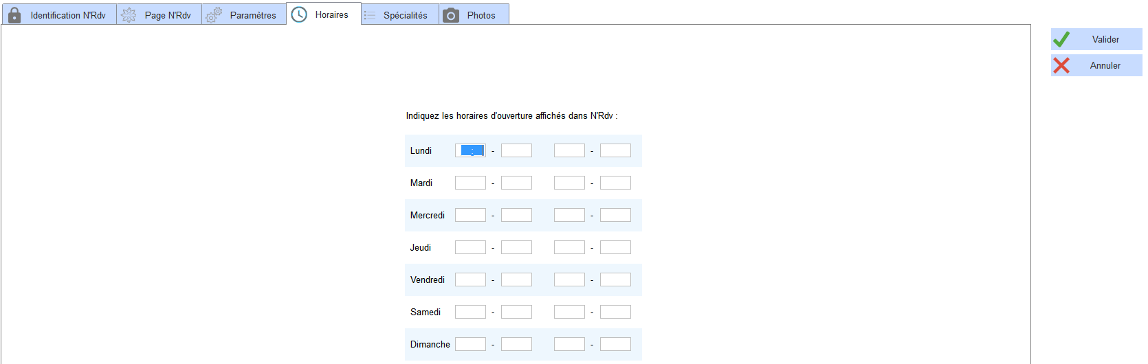Click Jeudi afternoon opening time field

tap(569, 247)
